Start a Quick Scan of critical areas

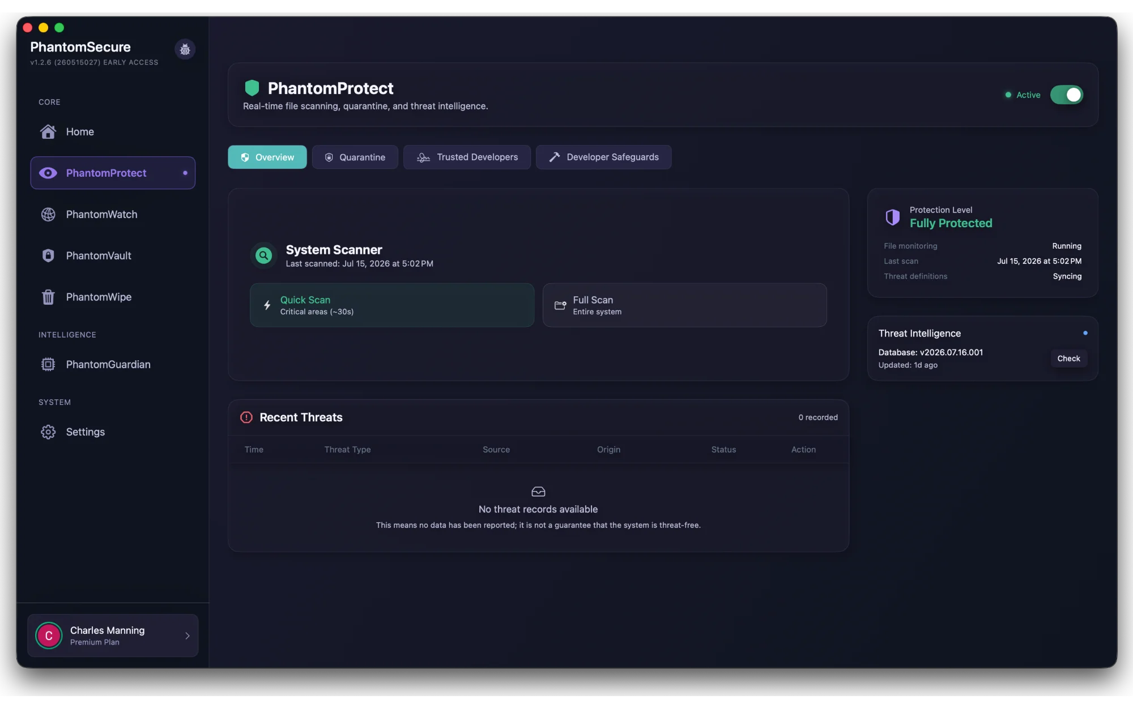[x=392, y=305]
